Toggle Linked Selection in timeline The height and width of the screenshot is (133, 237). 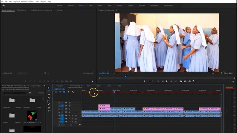click(64, 92)
